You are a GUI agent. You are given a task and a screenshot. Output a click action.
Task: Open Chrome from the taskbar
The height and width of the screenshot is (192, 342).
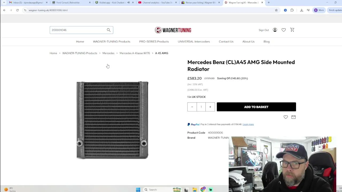click(203, 190)
